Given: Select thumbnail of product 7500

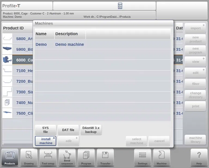Looking at the screenshot, I should coord(7,113).
